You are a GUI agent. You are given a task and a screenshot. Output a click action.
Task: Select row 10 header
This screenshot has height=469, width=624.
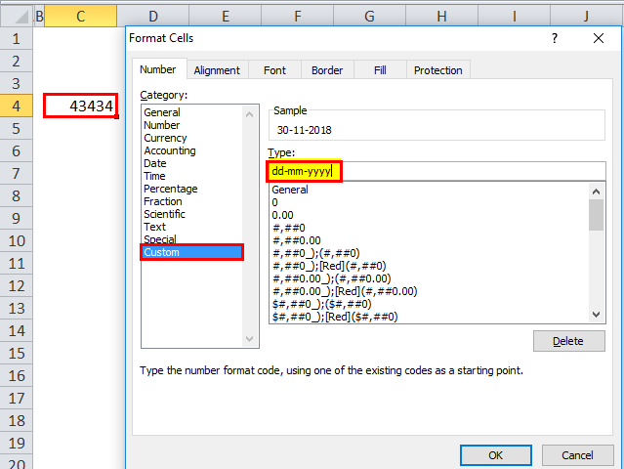pos(16,241)
